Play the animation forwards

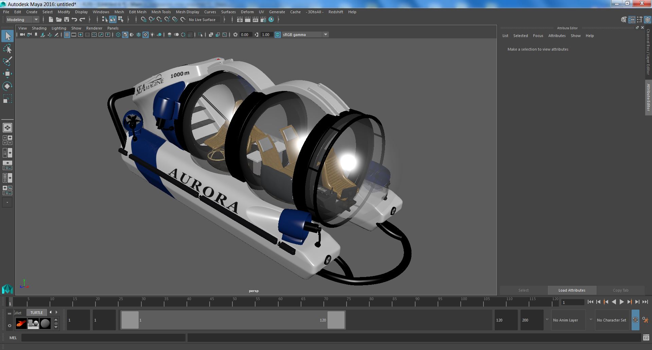(622, 302)
